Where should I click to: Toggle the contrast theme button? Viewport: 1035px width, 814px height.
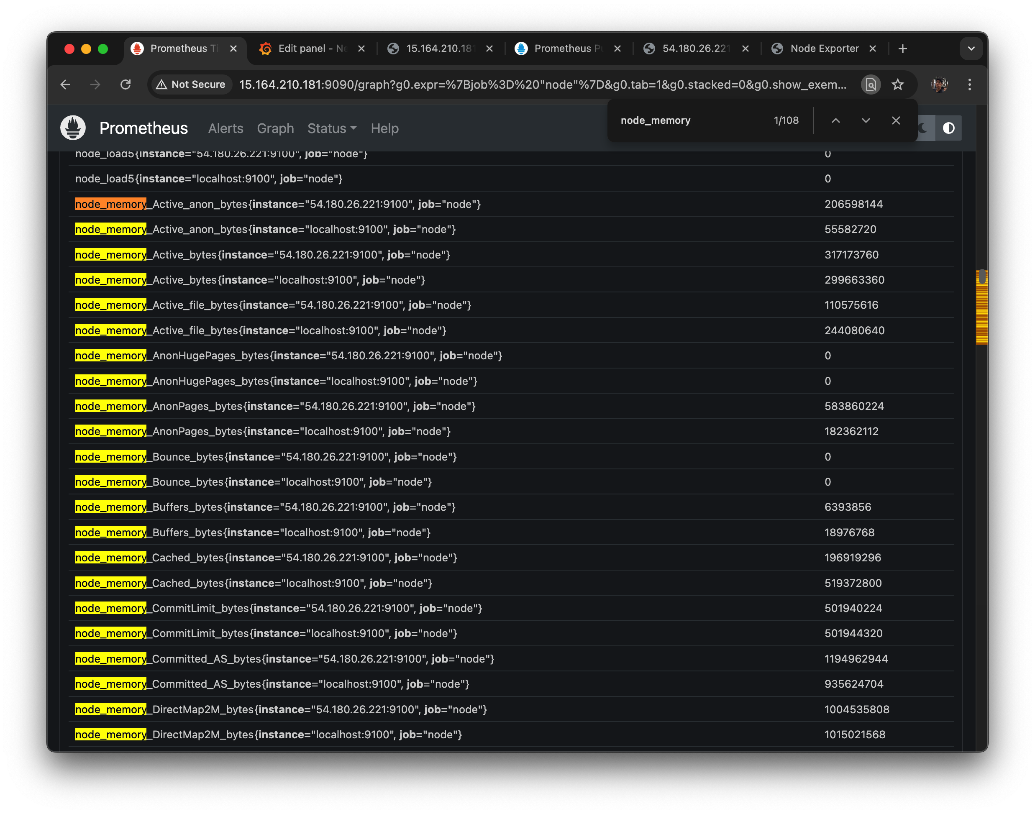click(948, 128)
